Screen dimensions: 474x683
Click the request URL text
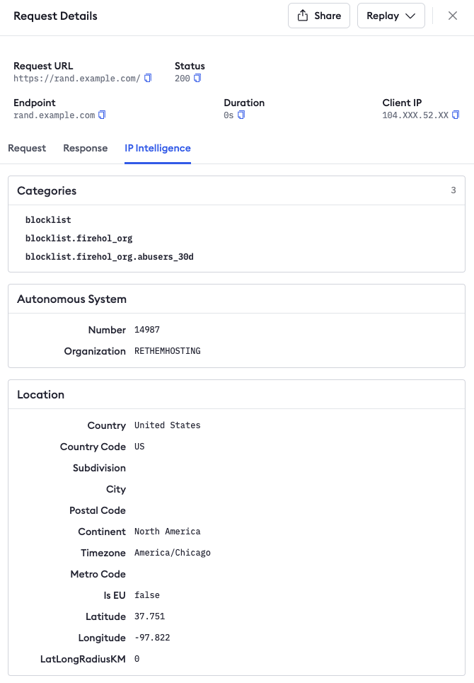click(x=77, y=79)
